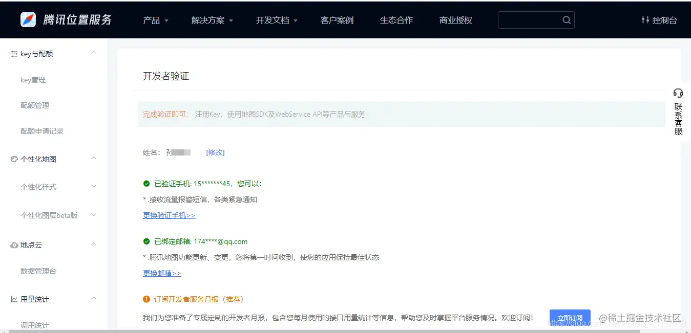Screen dimensions: 691x333
Task: Click the green check beside 已验证手机
Action: (146, 184)
